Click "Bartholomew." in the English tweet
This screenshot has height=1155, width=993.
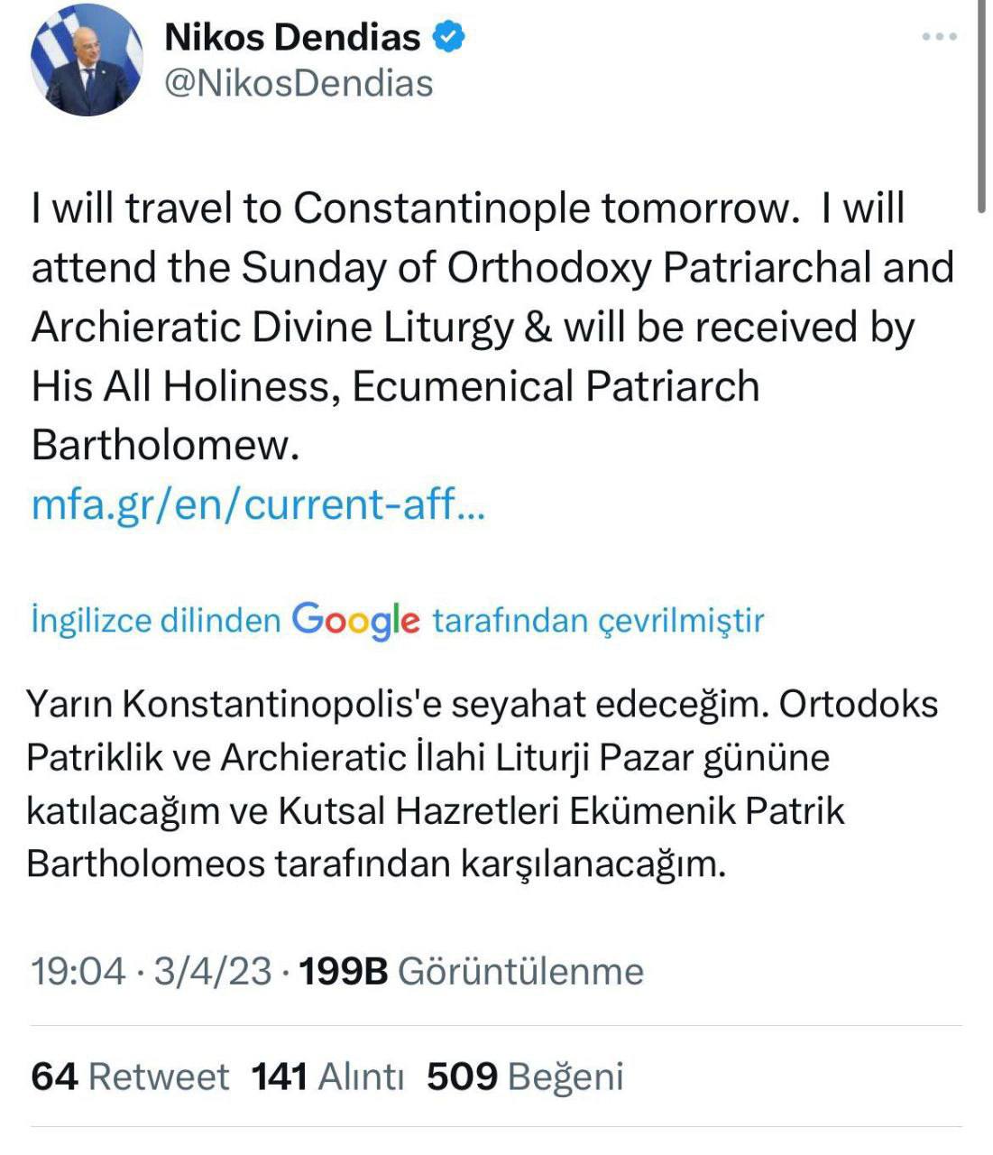[x=164, y=445]
